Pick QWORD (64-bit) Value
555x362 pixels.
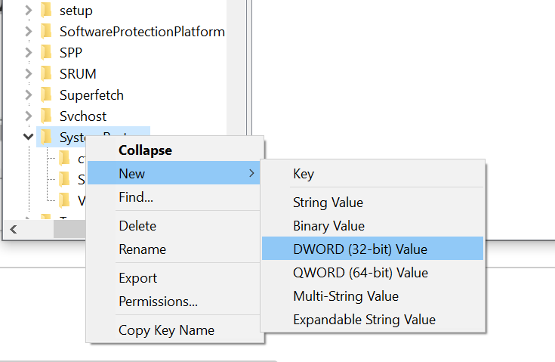coord(360,273)
